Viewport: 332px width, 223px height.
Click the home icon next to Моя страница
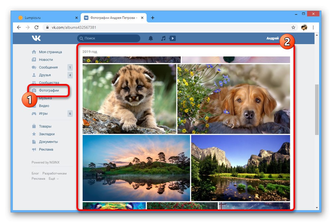tap(34, 52)
